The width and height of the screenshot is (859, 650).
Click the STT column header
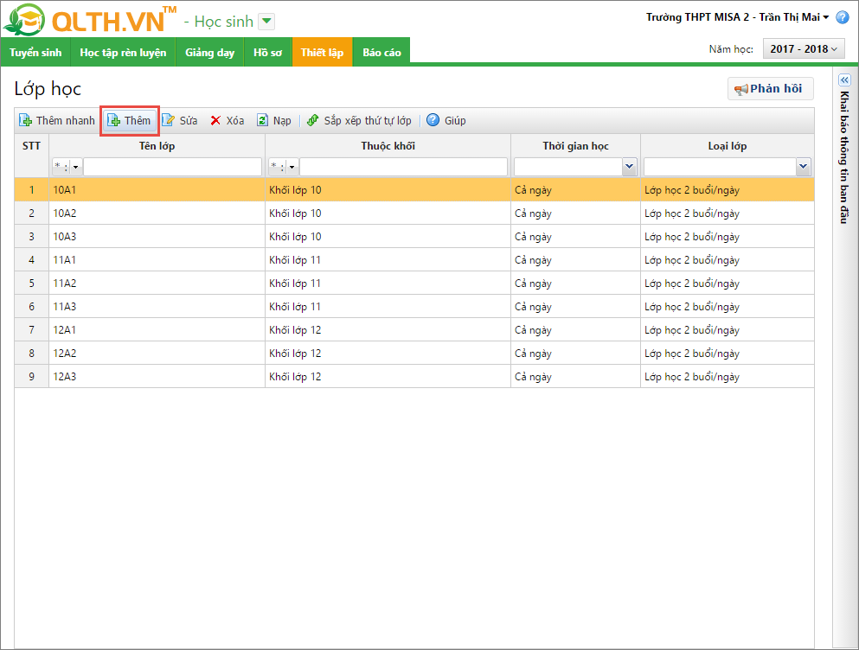(x=31, y=146)
